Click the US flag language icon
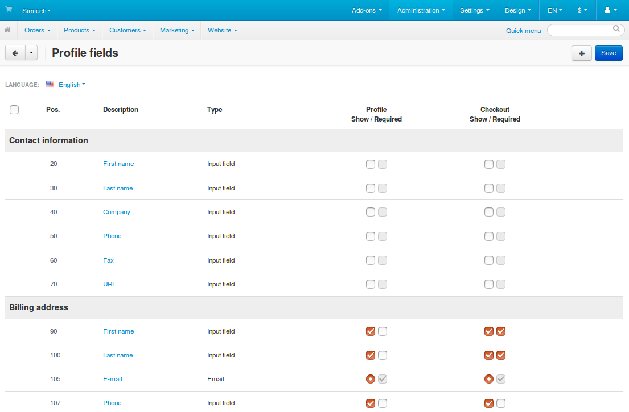The image size is (629, 412). (x=50, y=84)
